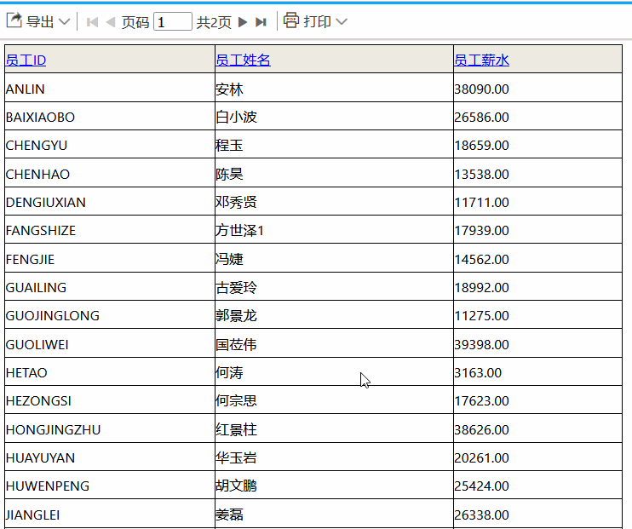Click name cell 古爱玲
The width and height of the screenshot is (632, 529).
point(334,286)
